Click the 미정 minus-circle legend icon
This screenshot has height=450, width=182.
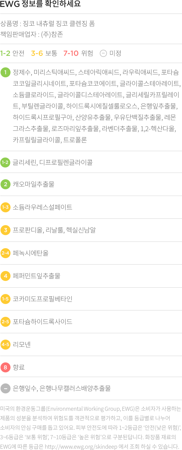[103, 53]
